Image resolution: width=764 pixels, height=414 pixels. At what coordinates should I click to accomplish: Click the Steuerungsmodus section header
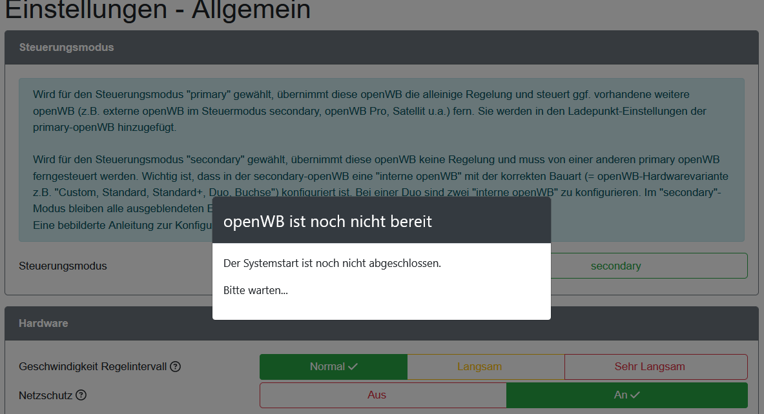[382, 48]
